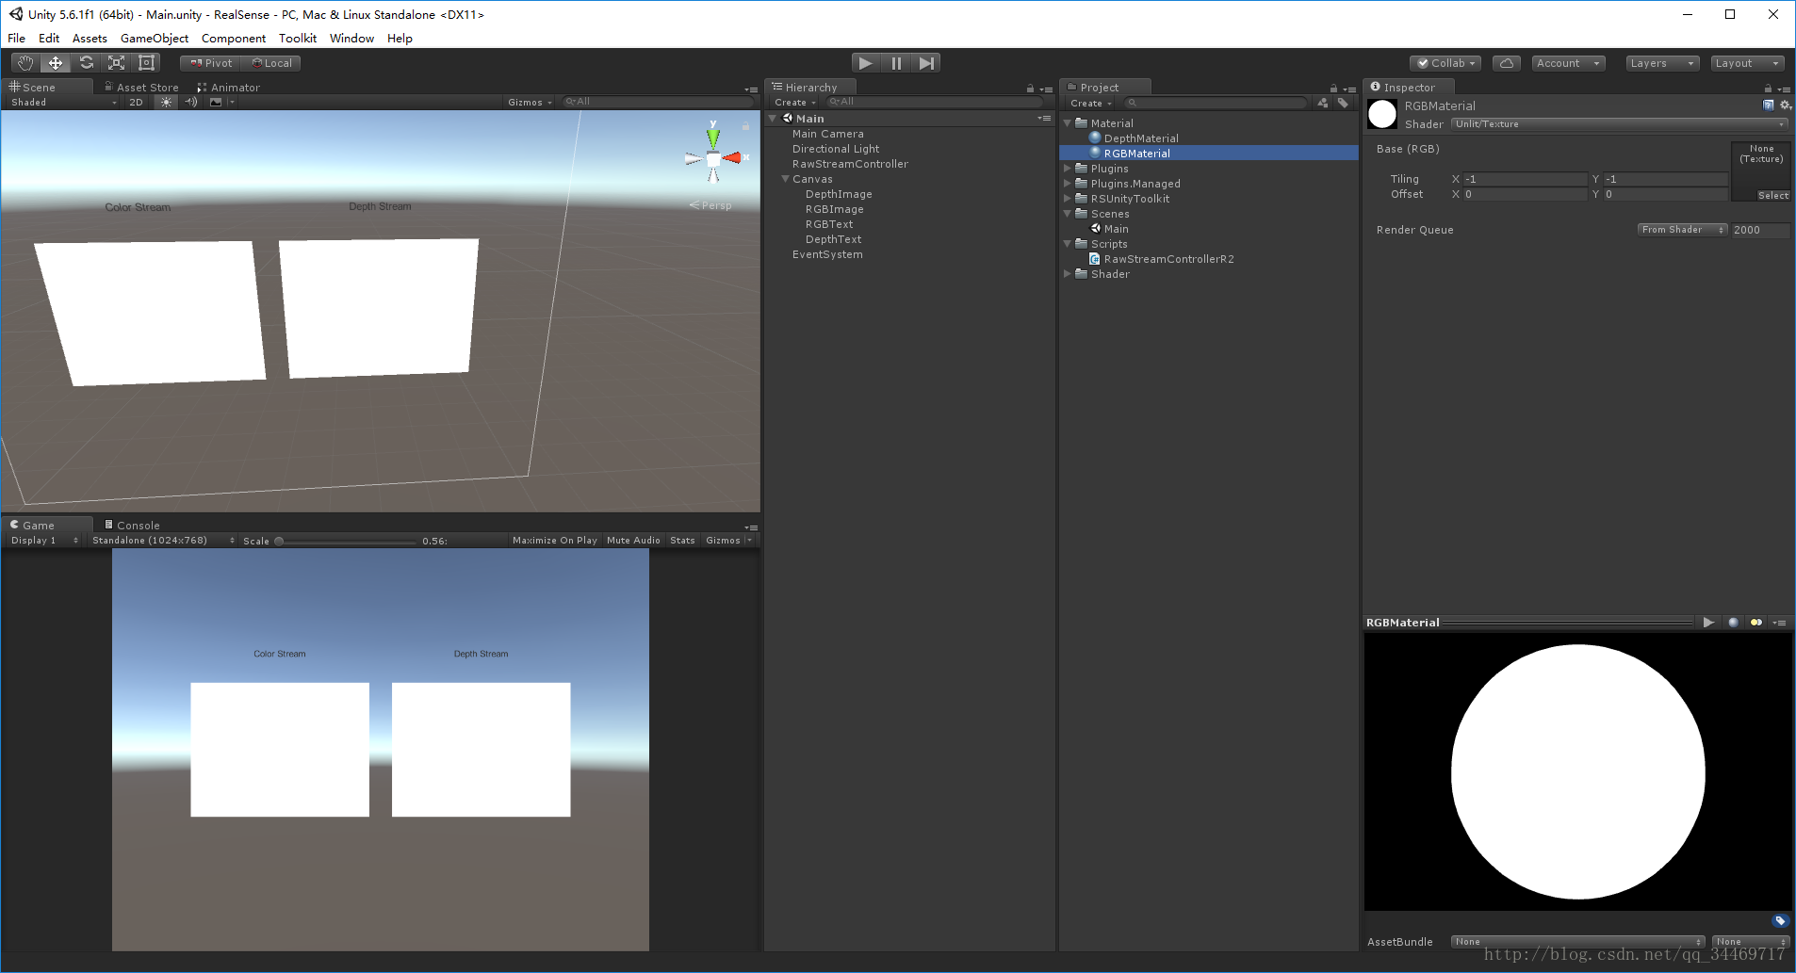Search by label tag icon in Project
Viewport: 1796px width, 973px height.
click(x=1343, y=103)
